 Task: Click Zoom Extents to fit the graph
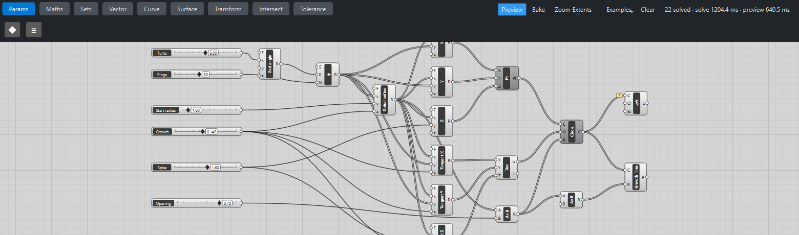click(573, 9)
